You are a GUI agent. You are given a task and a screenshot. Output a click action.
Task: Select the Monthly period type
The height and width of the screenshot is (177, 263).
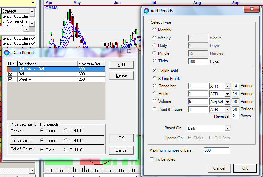pos(154,30)
